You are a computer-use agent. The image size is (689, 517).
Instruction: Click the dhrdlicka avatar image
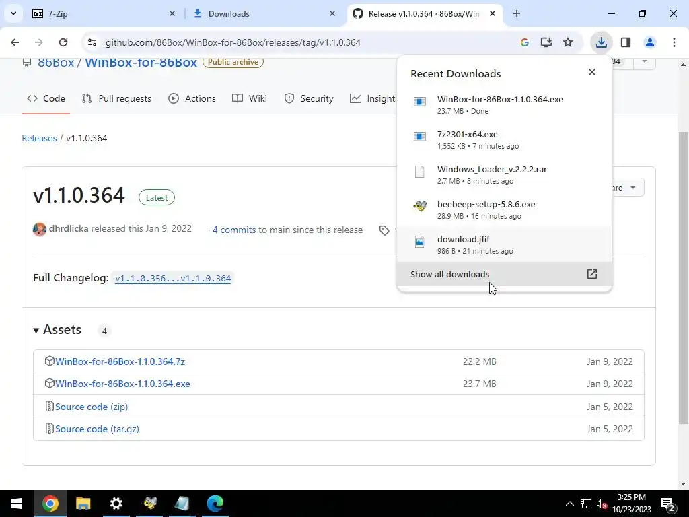point(40,230)
